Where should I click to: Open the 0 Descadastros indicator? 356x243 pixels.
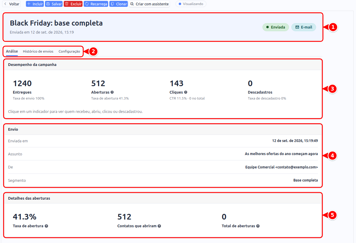[267, 90]
